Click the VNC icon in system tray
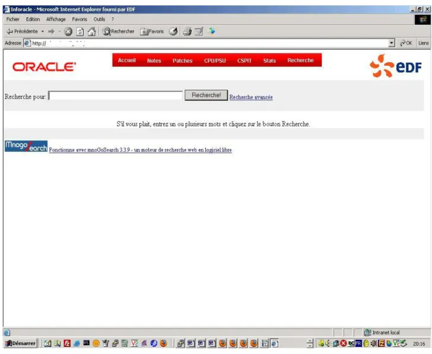 [x=396, y=343]
